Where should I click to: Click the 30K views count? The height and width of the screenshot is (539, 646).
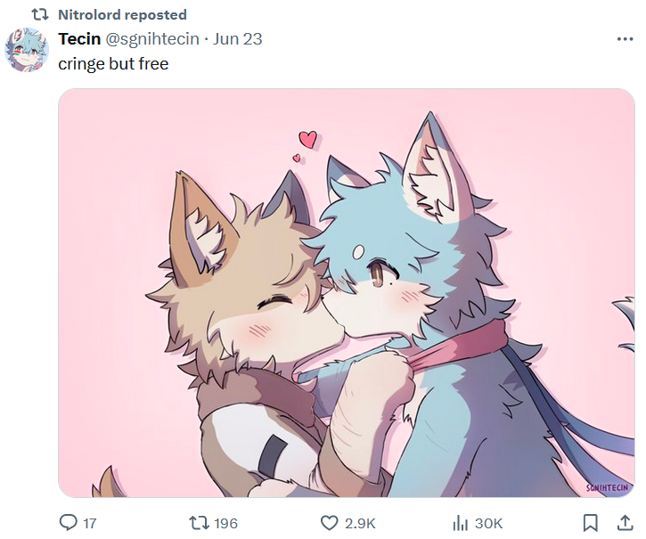[488, 523]
